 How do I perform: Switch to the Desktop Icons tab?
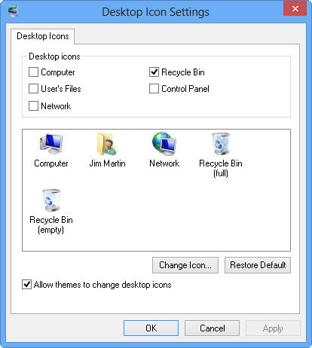click(43, 36)
